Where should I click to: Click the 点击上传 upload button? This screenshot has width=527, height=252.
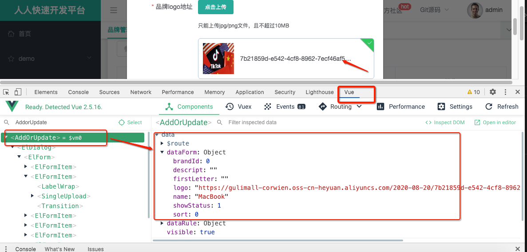(215, 7)
